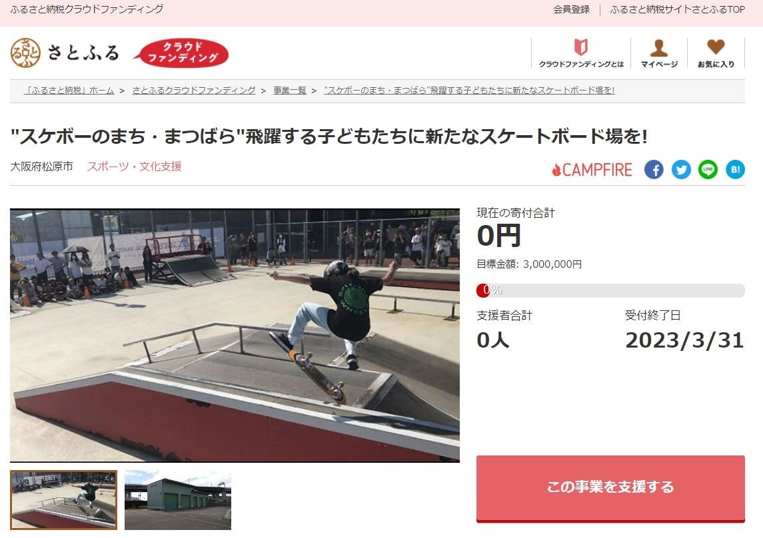
Task: Go to ふるさと納税サイトさとふるTOP
Action: [x=677, y=9]
